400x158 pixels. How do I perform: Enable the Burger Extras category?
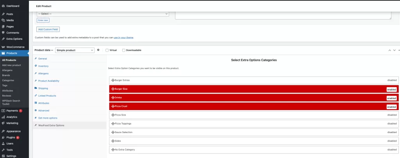click(392, 80)
